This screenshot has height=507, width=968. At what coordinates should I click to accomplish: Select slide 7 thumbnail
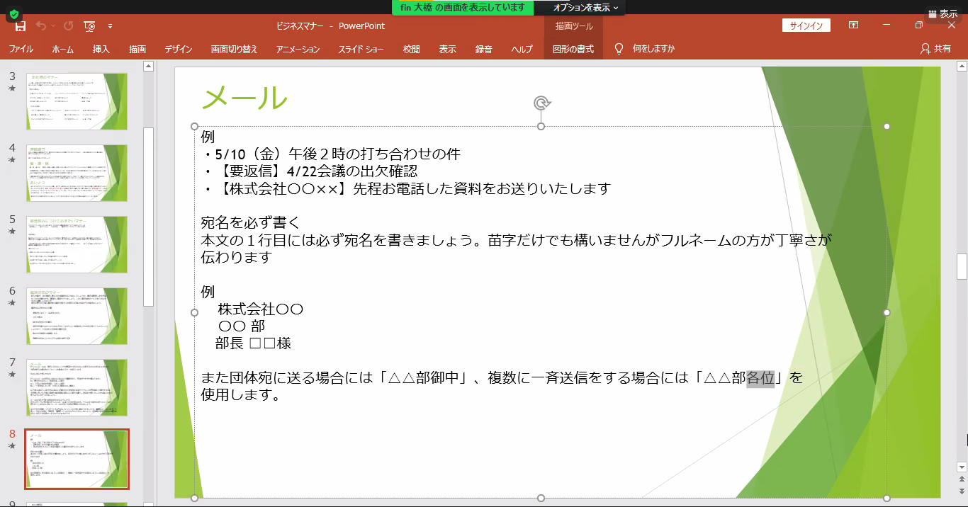pos(77,387)
